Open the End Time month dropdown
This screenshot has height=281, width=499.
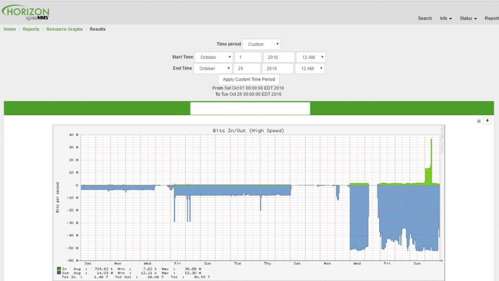213,68
